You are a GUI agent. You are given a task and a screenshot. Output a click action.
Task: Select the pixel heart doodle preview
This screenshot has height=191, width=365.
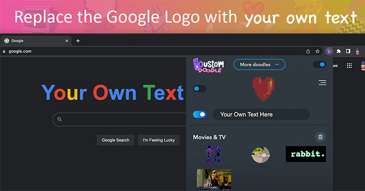pyautogui.click(x=263, y=89)
